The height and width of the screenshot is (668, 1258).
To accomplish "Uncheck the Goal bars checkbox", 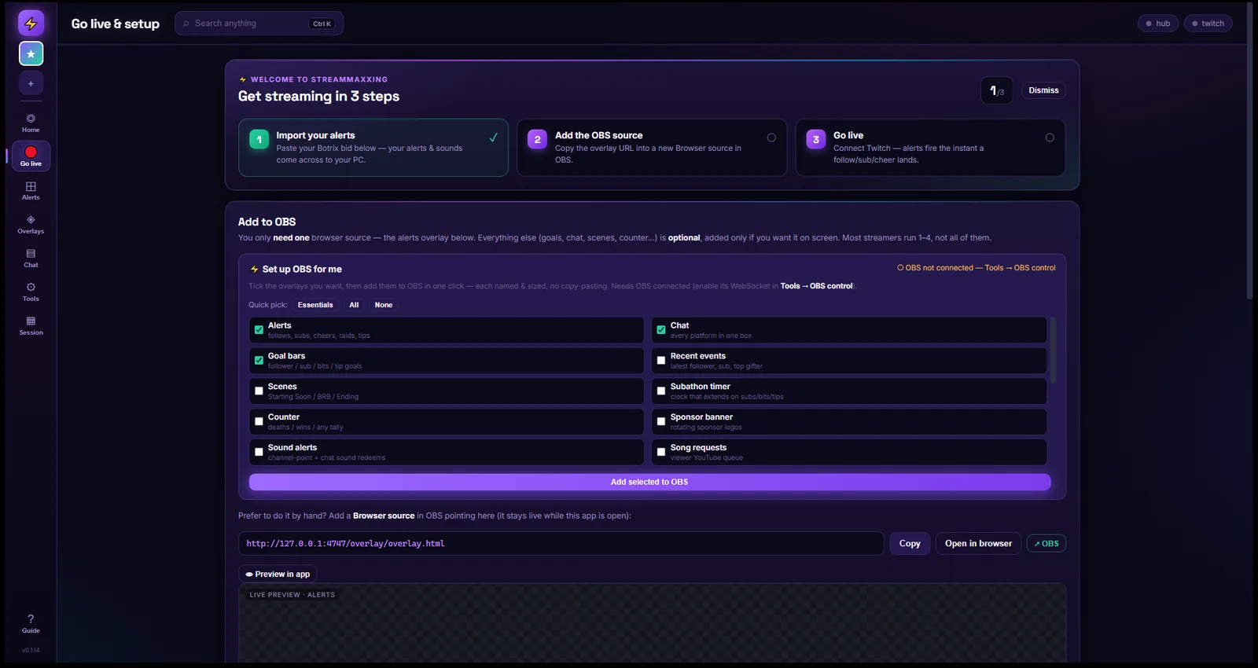I will click(259, 361).
